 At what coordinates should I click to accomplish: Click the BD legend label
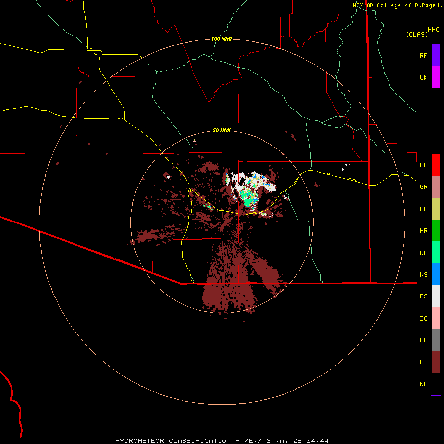click(x=423, y=209)
